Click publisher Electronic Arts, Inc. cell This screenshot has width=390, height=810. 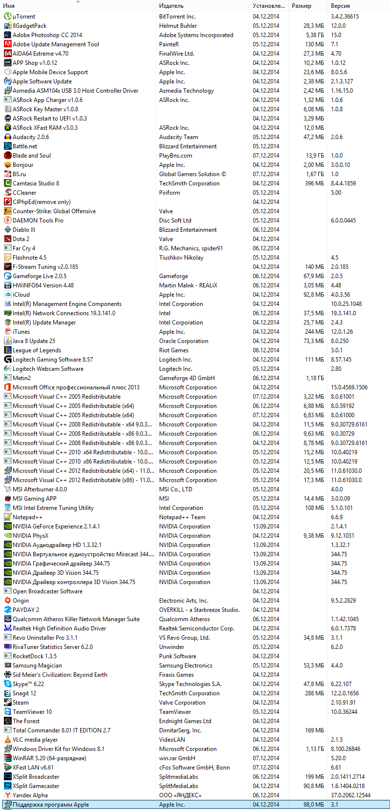click(184, 600)
